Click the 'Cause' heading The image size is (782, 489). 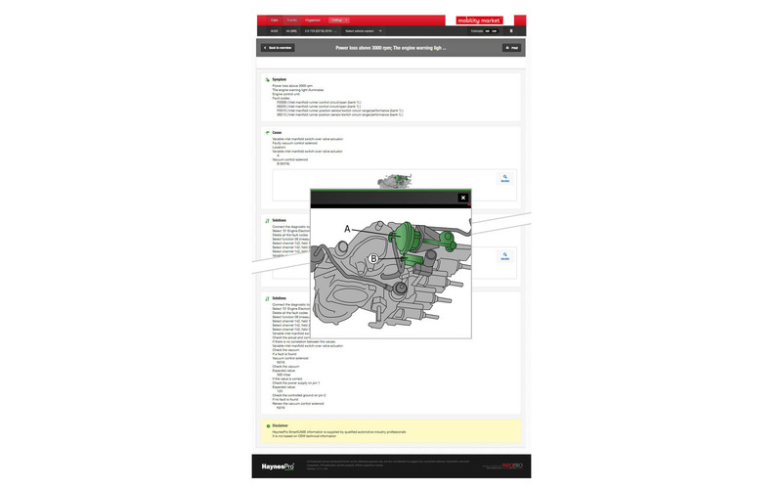click(x=277, y=133)
